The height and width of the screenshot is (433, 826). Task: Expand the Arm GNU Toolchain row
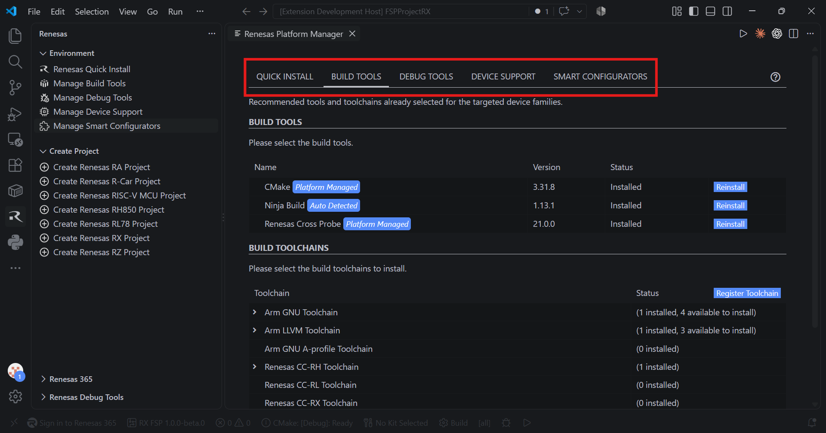[255, 312]
